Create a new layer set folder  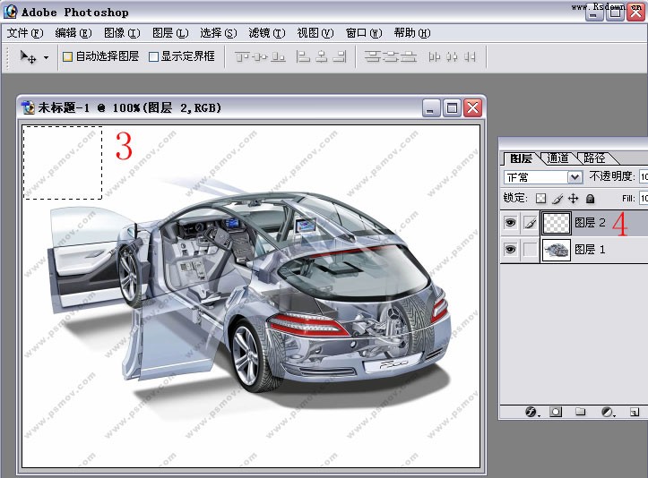581,412
